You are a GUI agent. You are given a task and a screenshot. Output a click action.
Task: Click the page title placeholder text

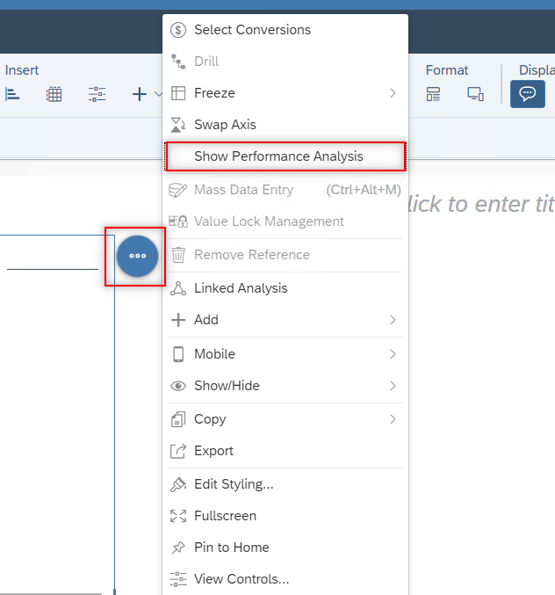[x=481, y=204]
